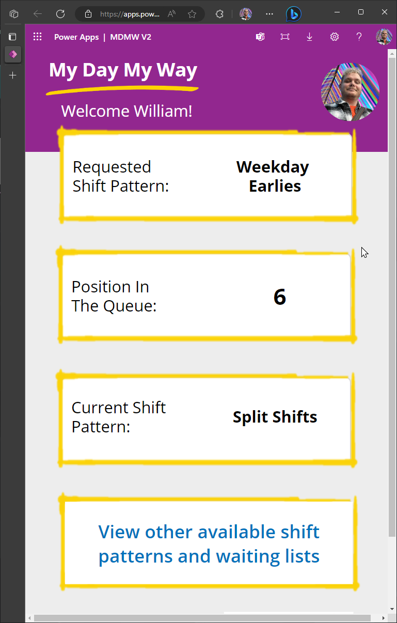397x623 pixels.
Task: Open the Power Apps app launcher grid
Action: (x=37, y=37)
